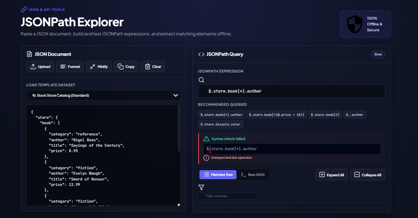Clear the JSON document
Viewport: 418px width, 218px height.
tap(152, 67)
